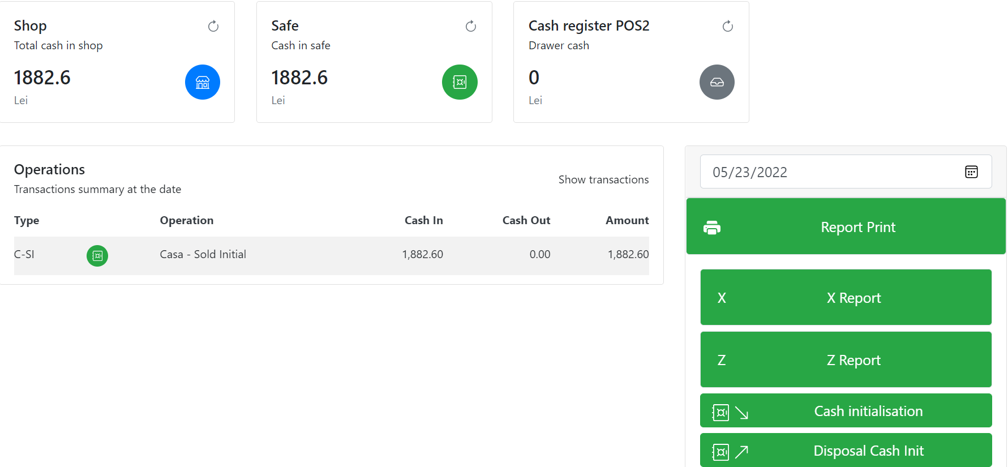
Task: Click the blue shop storefront icon
Action: (203, 82)
